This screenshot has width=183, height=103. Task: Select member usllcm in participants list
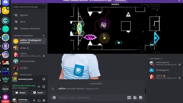pos(165,77)
